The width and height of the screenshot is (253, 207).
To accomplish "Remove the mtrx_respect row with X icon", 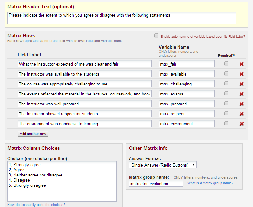I will point(241,114).
